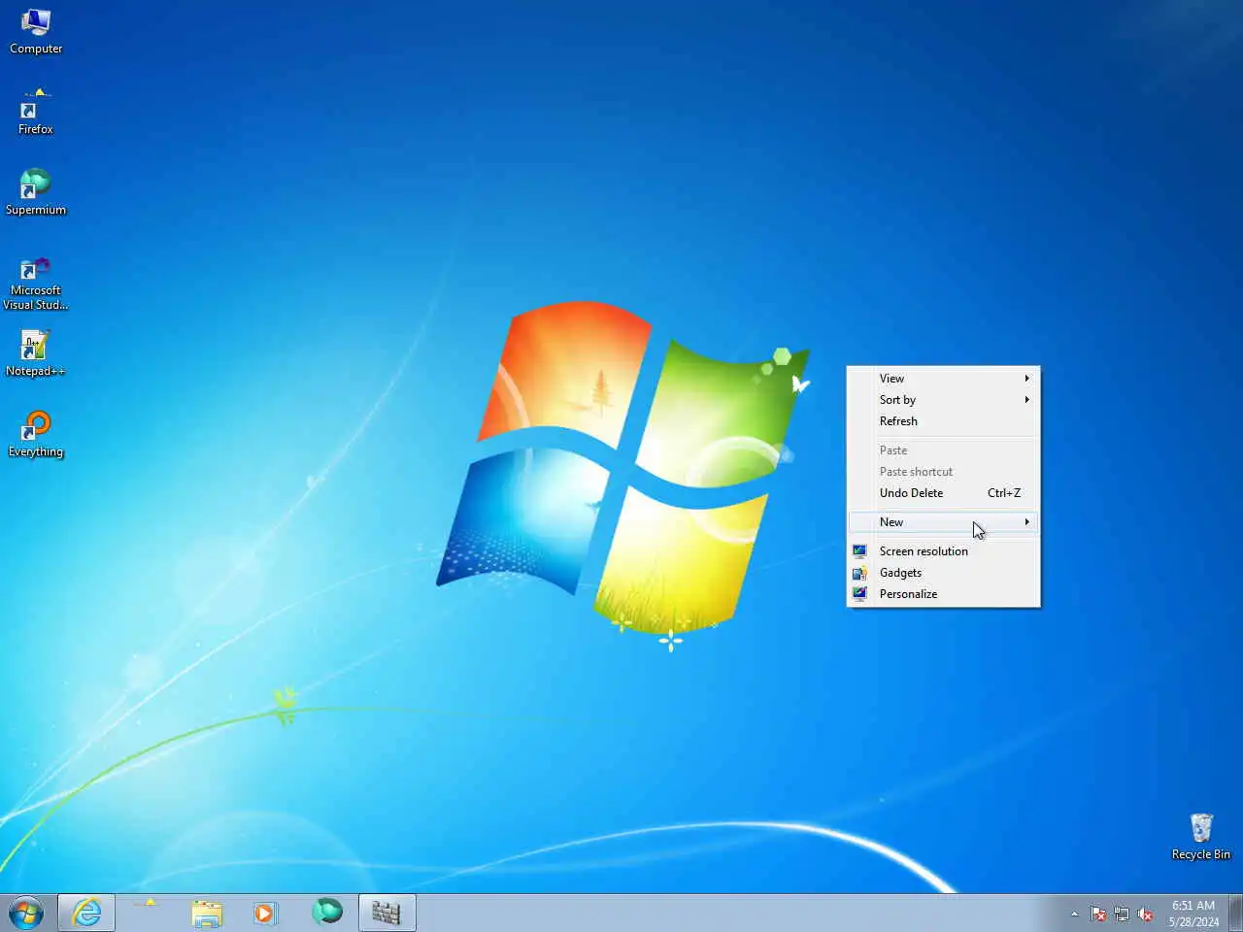Select the Everything search desktop shortcut
The image size is (1243, 932).
click(36, 434)
